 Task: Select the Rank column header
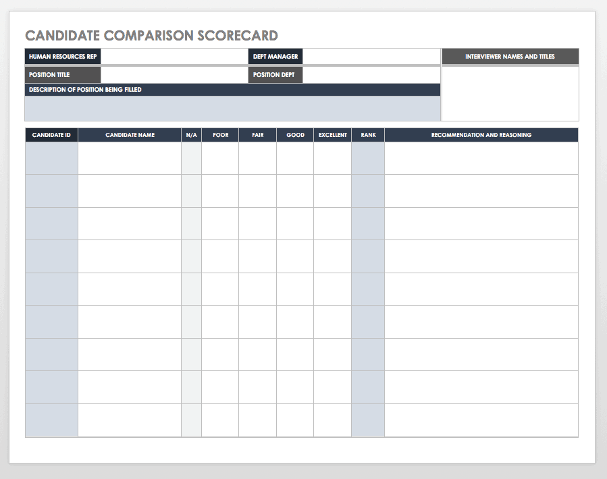click(x=368, y=135)
